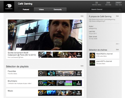This screenshot has width=125, height=98.
Task: Click the '9136 subscribers' text
Action: (x=101, y=56)
